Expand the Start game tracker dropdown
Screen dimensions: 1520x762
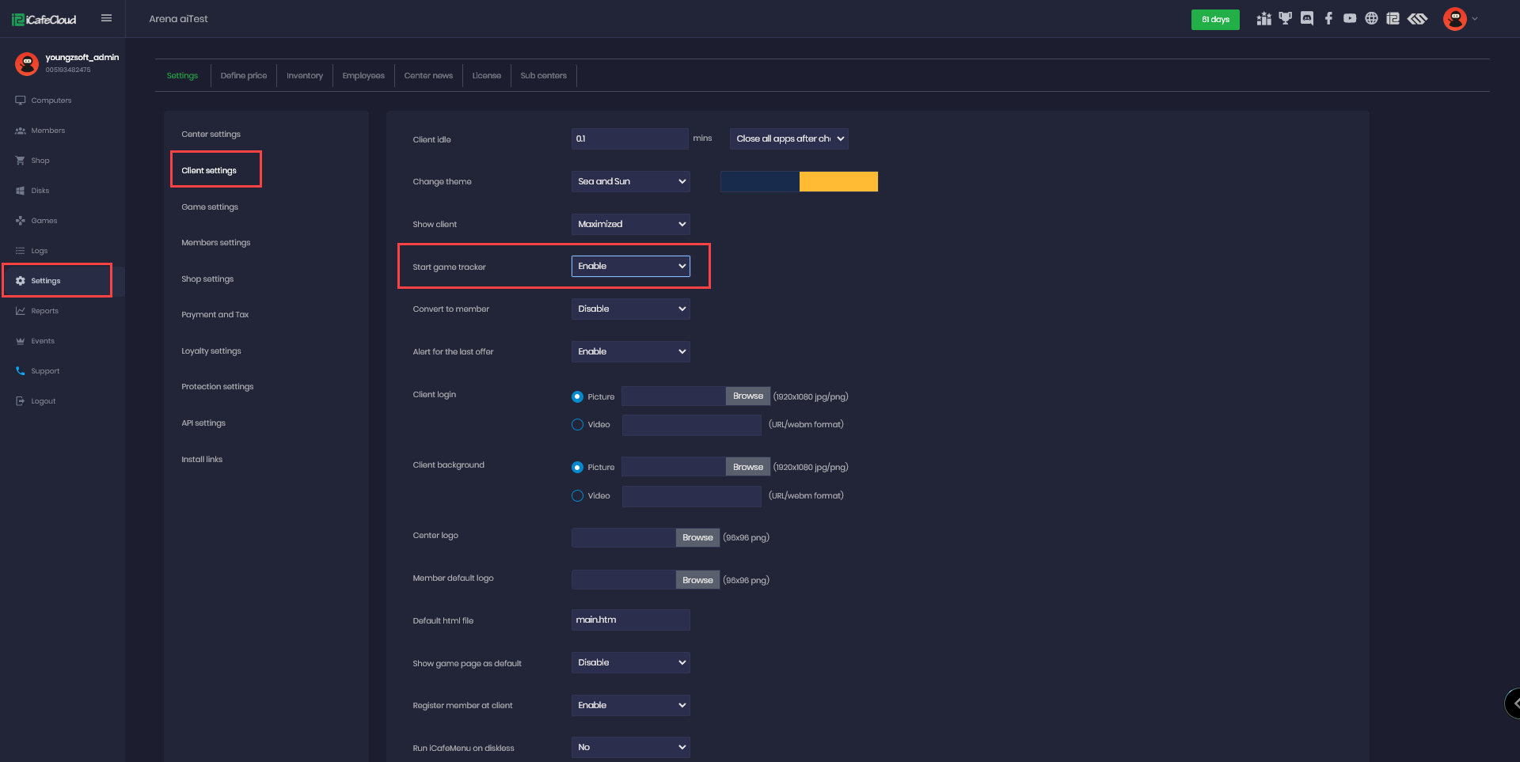630,267
